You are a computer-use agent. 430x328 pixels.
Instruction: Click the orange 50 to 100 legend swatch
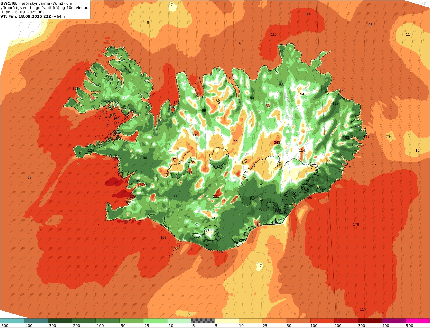coord(298,321)
